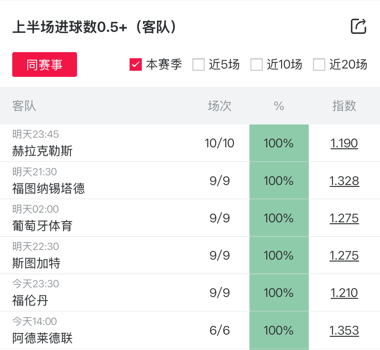Click the share icon at top right
This screenshot has height=350, width=380.
click(x=358, y=26)
